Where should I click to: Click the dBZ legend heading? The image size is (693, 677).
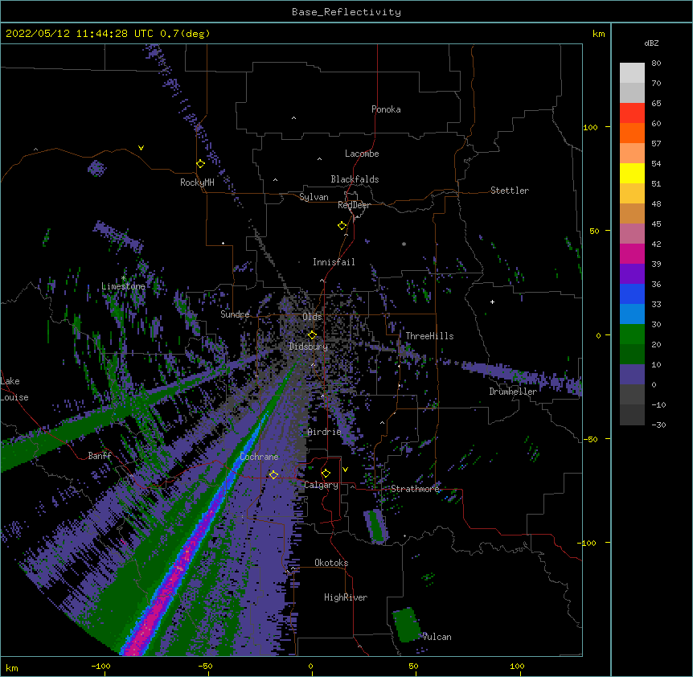(651, 43)
